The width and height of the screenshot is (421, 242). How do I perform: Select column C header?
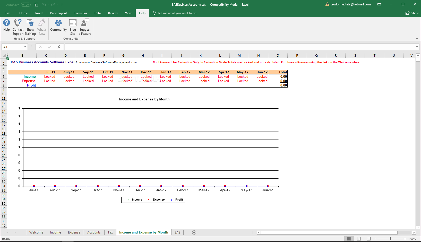point(46,55)
